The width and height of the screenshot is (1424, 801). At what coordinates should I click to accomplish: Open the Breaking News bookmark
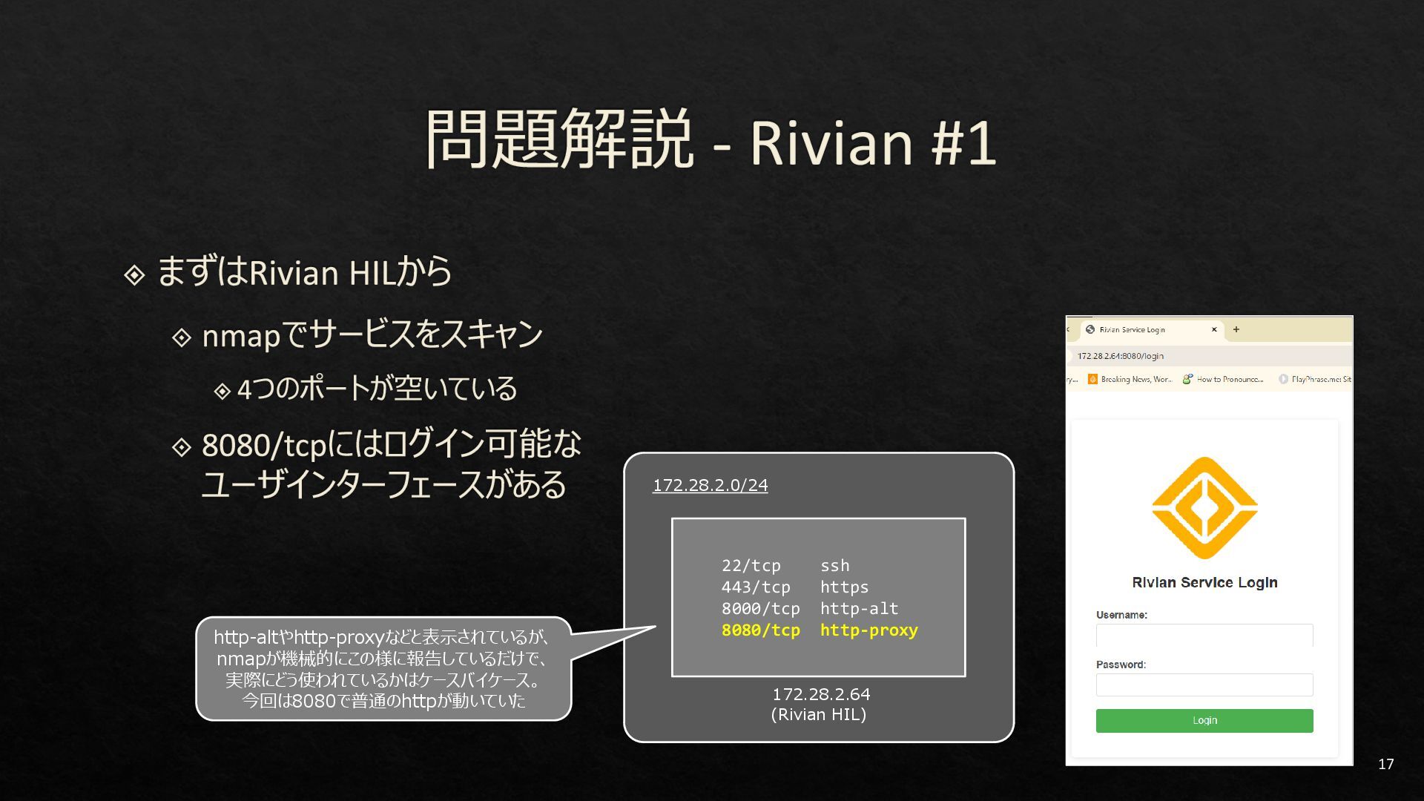(x=1130, y=379)
